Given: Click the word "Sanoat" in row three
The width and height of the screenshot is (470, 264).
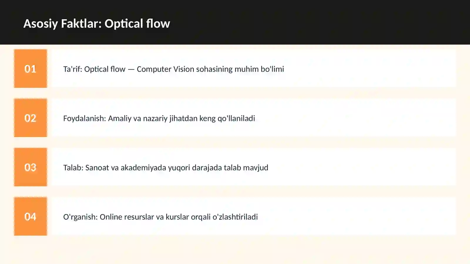Looking at the screenshot, I should (x=97, y=167).
